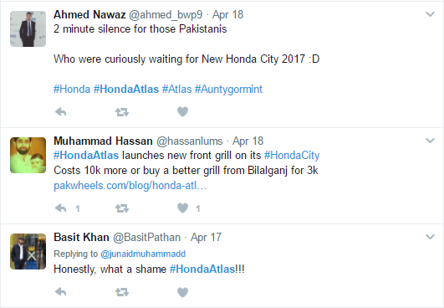Expand options menu for Muhammad Hassan's tweet
The image size is (444, 308).
tap(430, 141)
